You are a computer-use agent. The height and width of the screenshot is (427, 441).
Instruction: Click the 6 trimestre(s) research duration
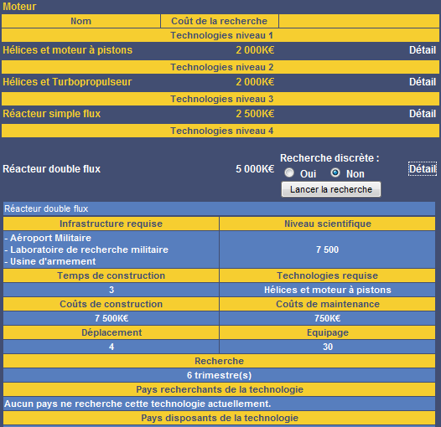point(219,375)
